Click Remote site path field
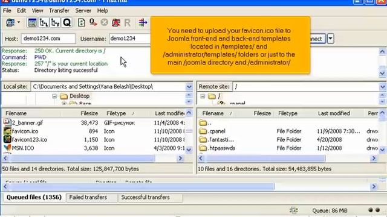This screenshot has width=387, height=217. click(307, 87)
